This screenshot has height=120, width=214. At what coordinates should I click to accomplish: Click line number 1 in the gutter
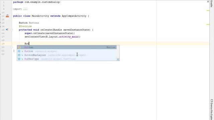4,2
